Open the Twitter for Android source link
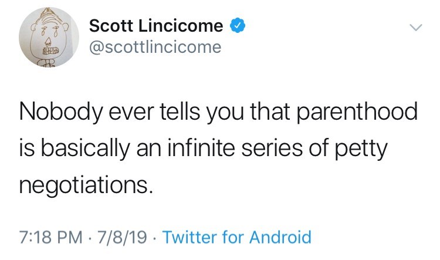The image size is (440, 260). pos(236,238)
